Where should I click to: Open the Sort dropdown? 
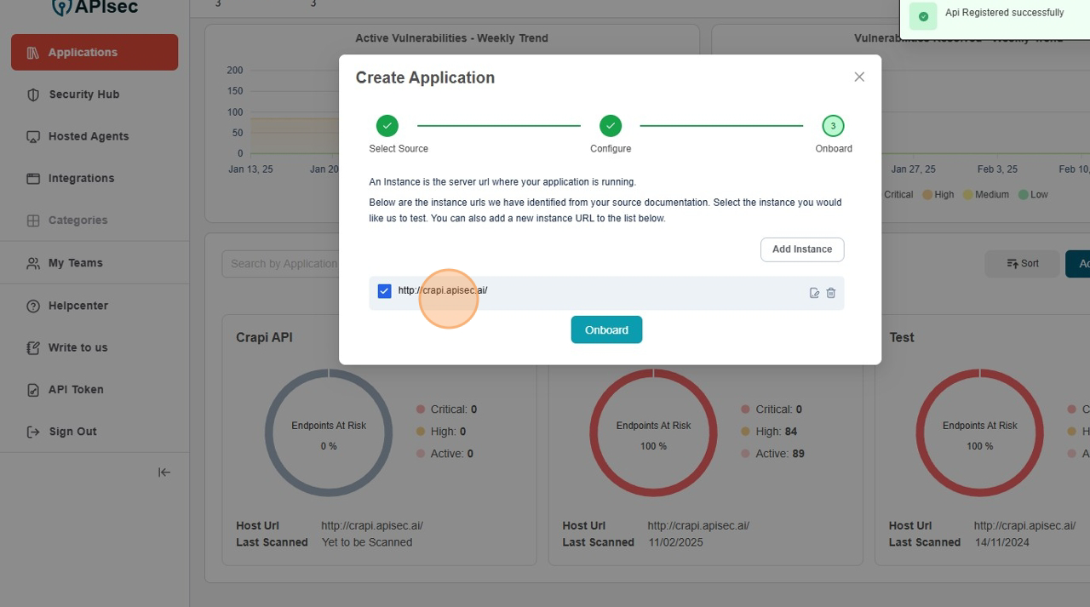(1022, 264)
